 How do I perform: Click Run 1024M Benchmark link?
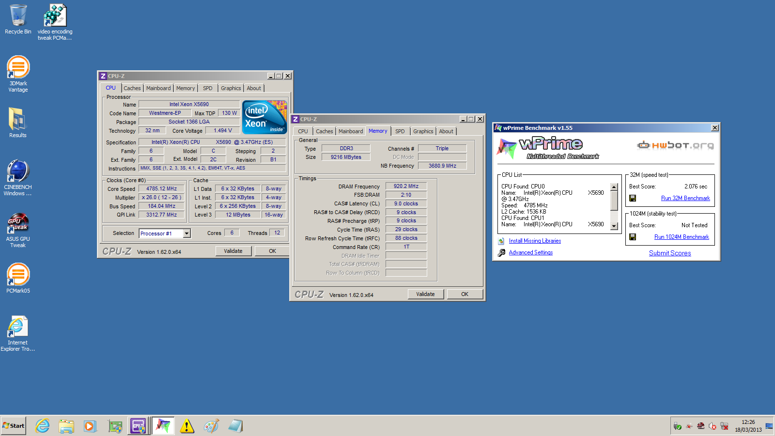682,237
